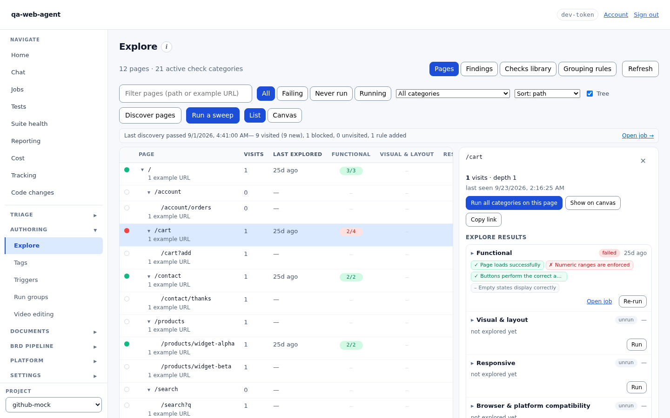Image resolution: width=670 pixels, height=418 pixels.
Task: Click Show on canvas button
Action: coord(593,203)
